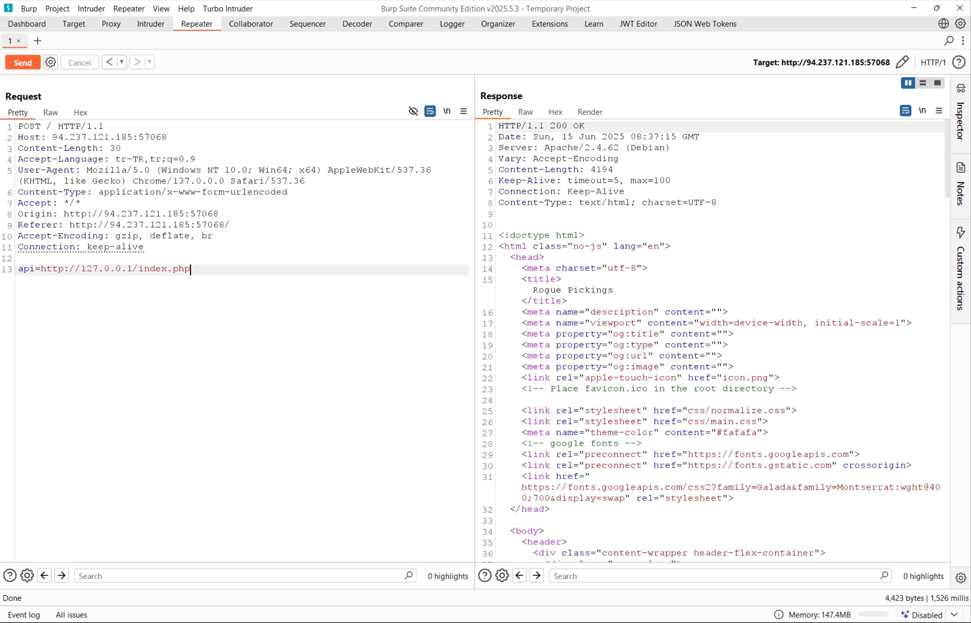The height and width of the screenshot is (623, 971).
Task: Open the Turbo Intruder menu
Action: pos(227,8)
